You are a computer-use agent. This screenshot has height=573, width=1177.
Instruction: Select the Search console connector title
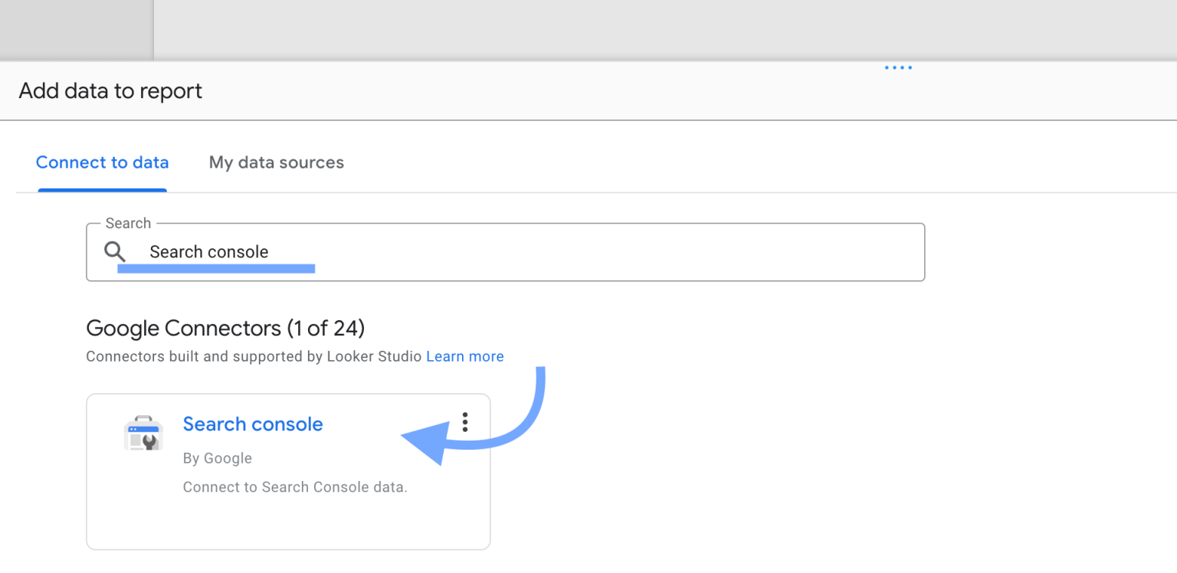pyautogui.click(x=253, y=424)
